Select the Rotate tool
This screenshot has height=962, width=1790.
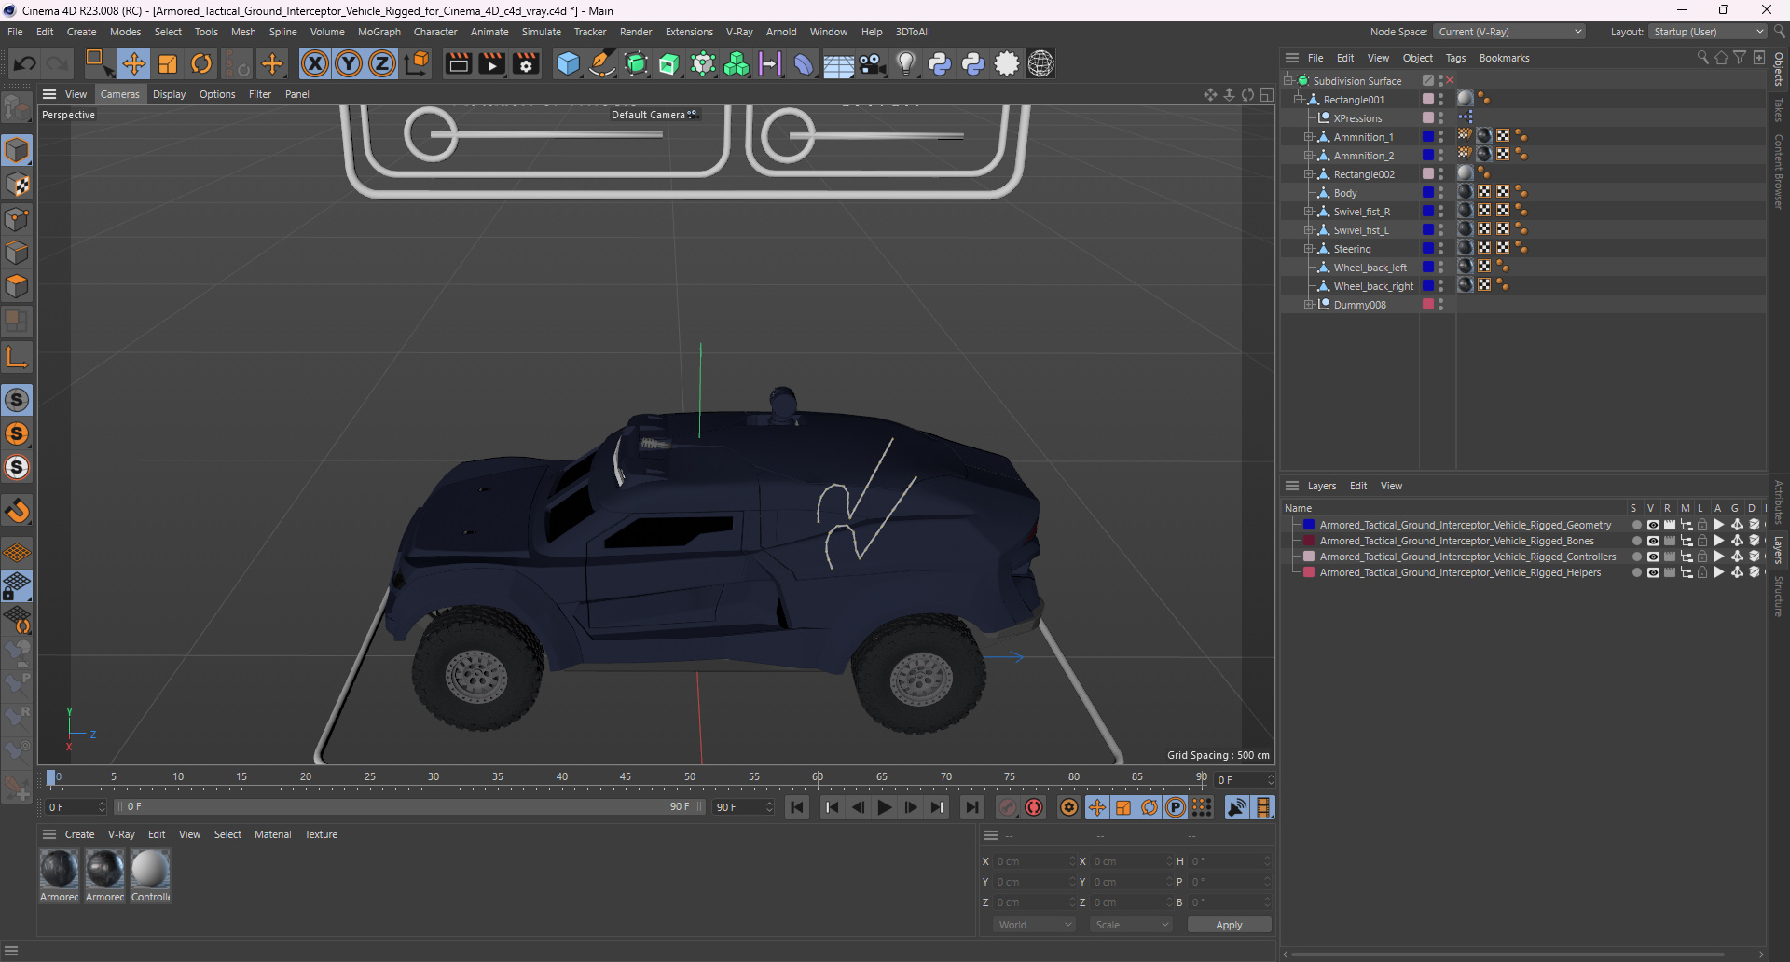point(201,63)
